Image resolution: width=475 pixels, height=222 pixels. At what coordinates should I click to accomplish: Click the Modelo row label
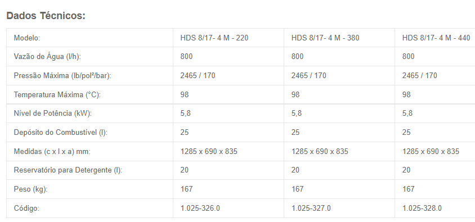point(27,38)
